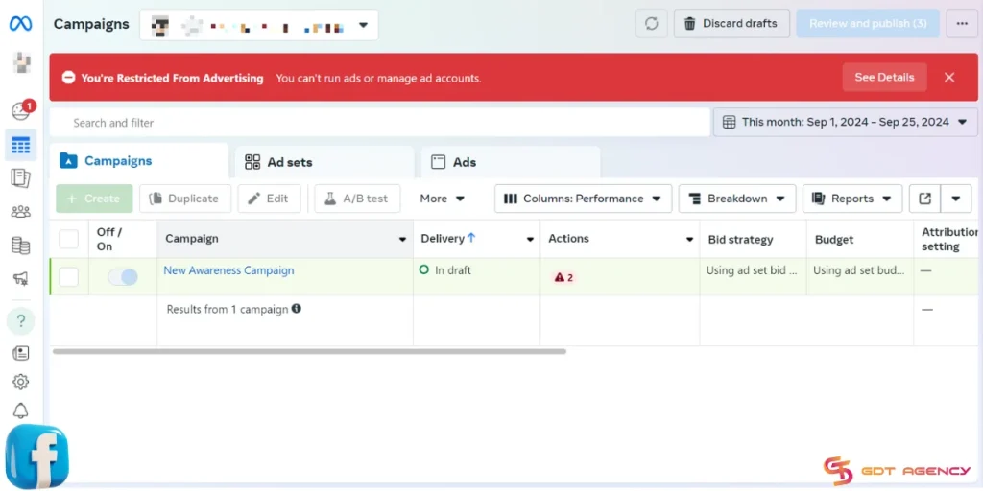This screenshot has width=983, height=491.
Task: Click the refresh icon button
Action: click(x=652, y=24)
